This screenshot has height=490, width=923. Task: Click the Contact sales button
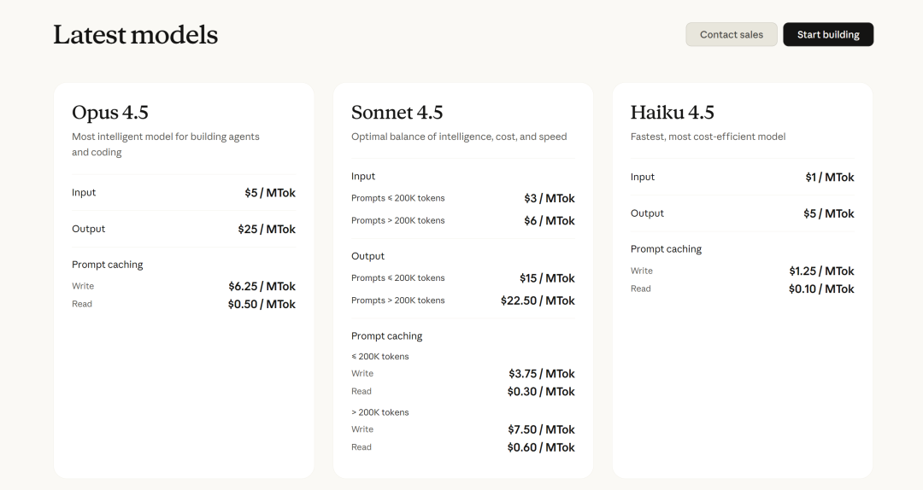click(x=731, y=35)
